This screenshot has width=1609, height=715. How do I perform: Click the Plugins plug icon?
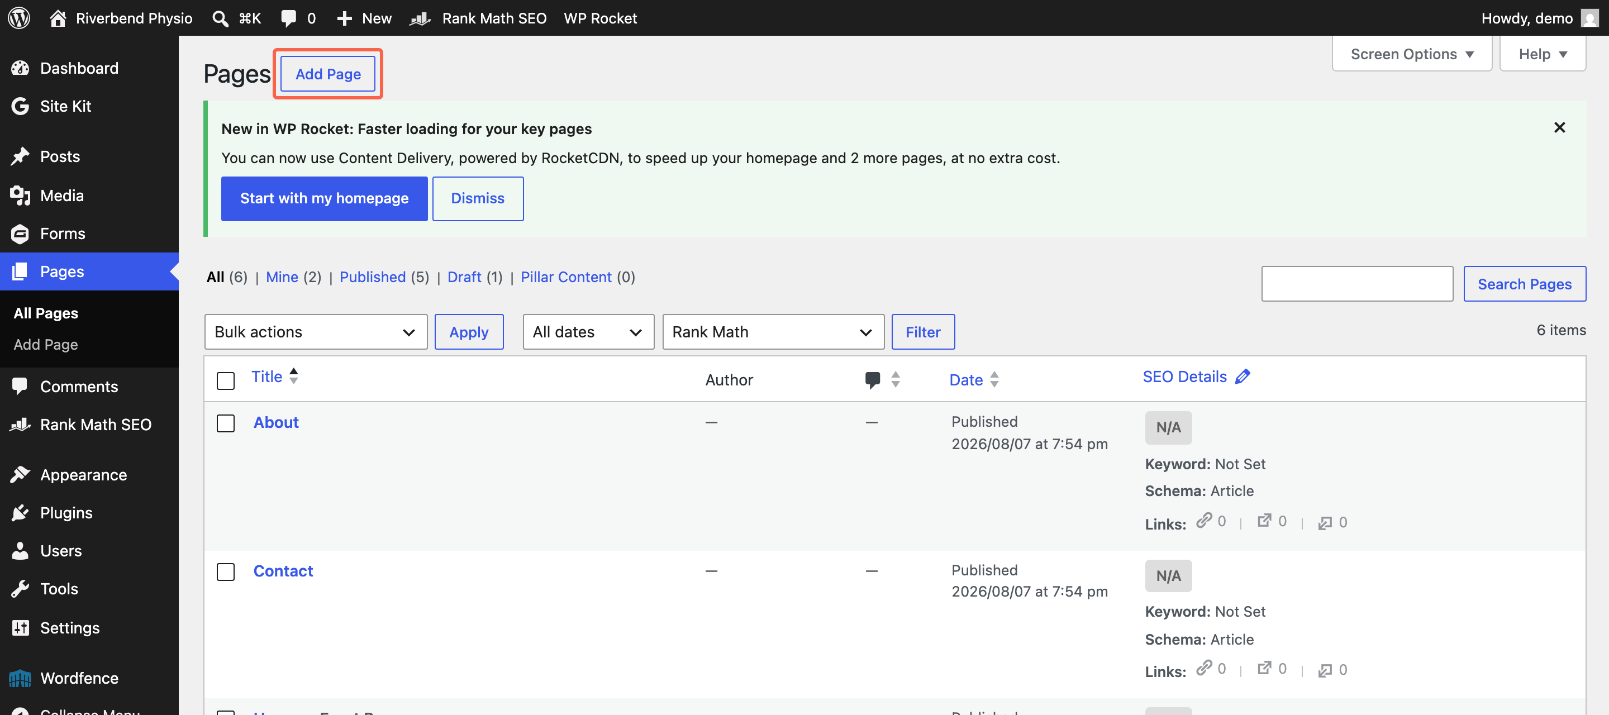point(20,513)
